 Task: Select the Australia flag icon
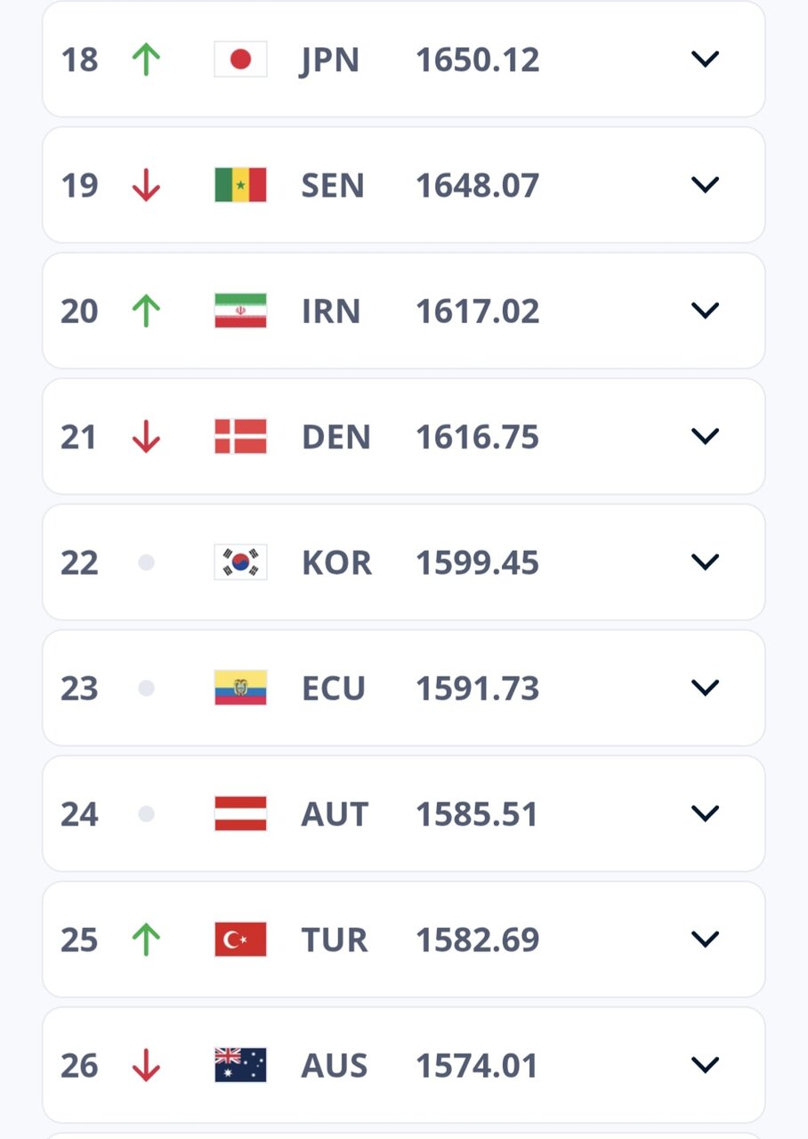click(x=238, y=1065)
